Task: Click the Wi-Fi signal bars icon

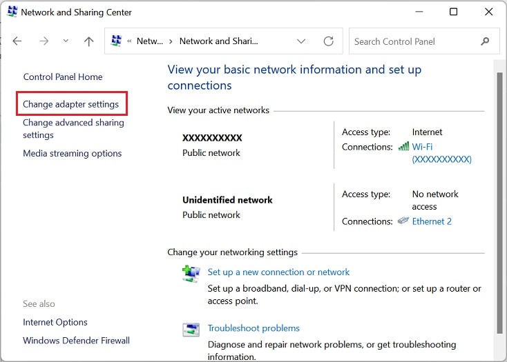Action: pyautogui.click(x=403, y=146)
